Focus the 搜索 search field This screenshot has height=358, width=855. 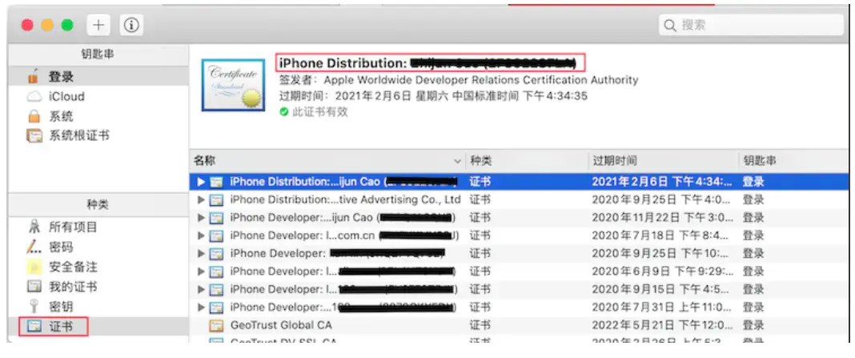(750, 25)
